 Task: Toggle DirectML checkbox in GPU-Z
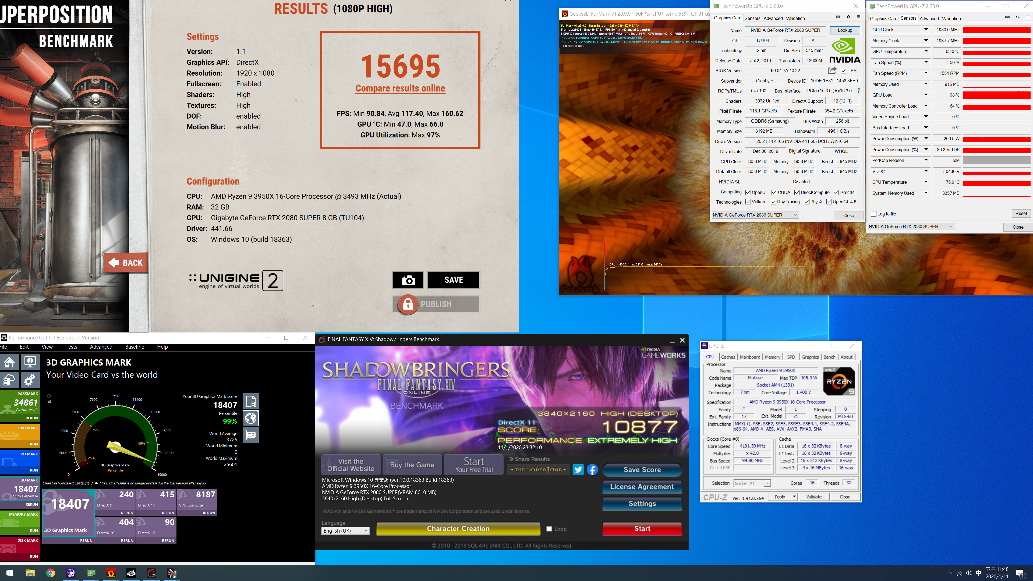[x=836, y=193]
